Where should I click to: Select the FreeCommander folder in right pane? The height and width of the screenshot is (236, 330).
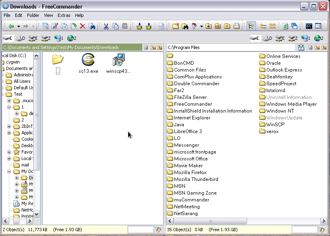pos(190,104)
